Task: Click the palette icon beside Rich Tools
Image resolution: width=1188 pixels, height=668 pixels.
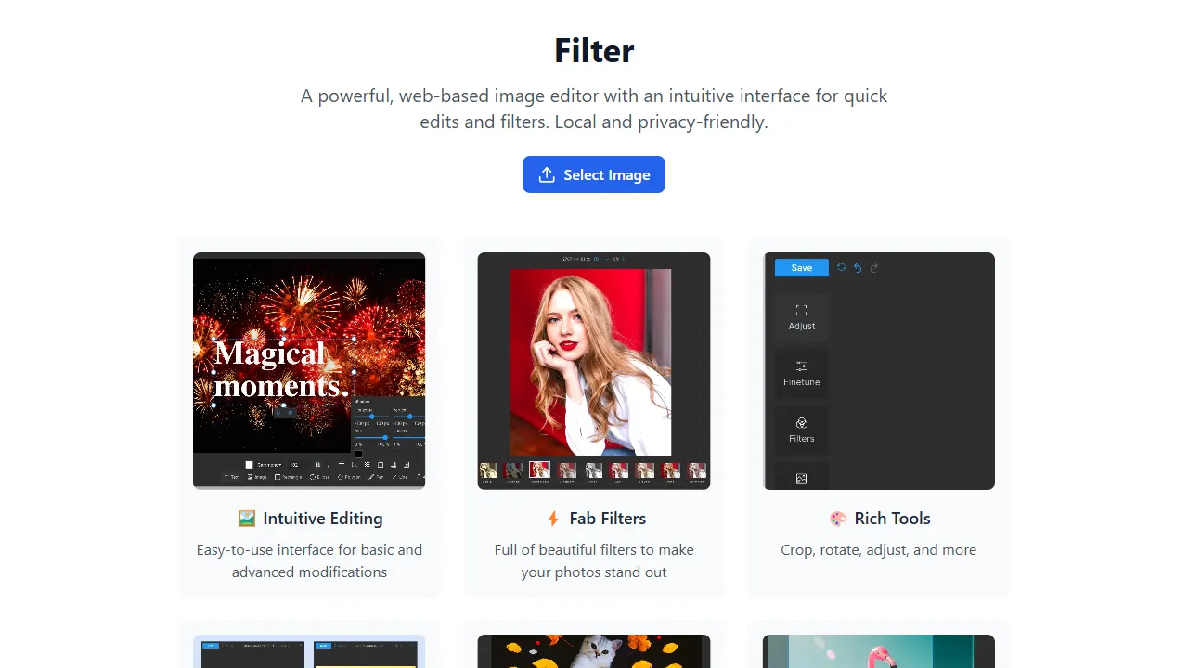Action: [838, 519]
